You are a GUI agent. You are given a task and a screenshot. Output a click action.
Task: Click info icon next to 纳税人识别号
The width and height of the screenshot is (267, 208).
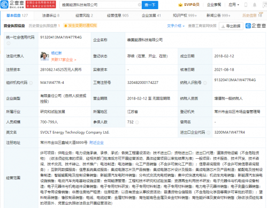(205, 83)
